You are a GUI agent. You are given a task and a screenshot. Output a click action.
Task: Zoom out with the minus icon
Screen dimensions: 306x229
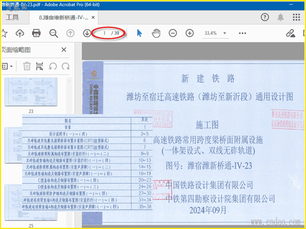coord(173,33)
